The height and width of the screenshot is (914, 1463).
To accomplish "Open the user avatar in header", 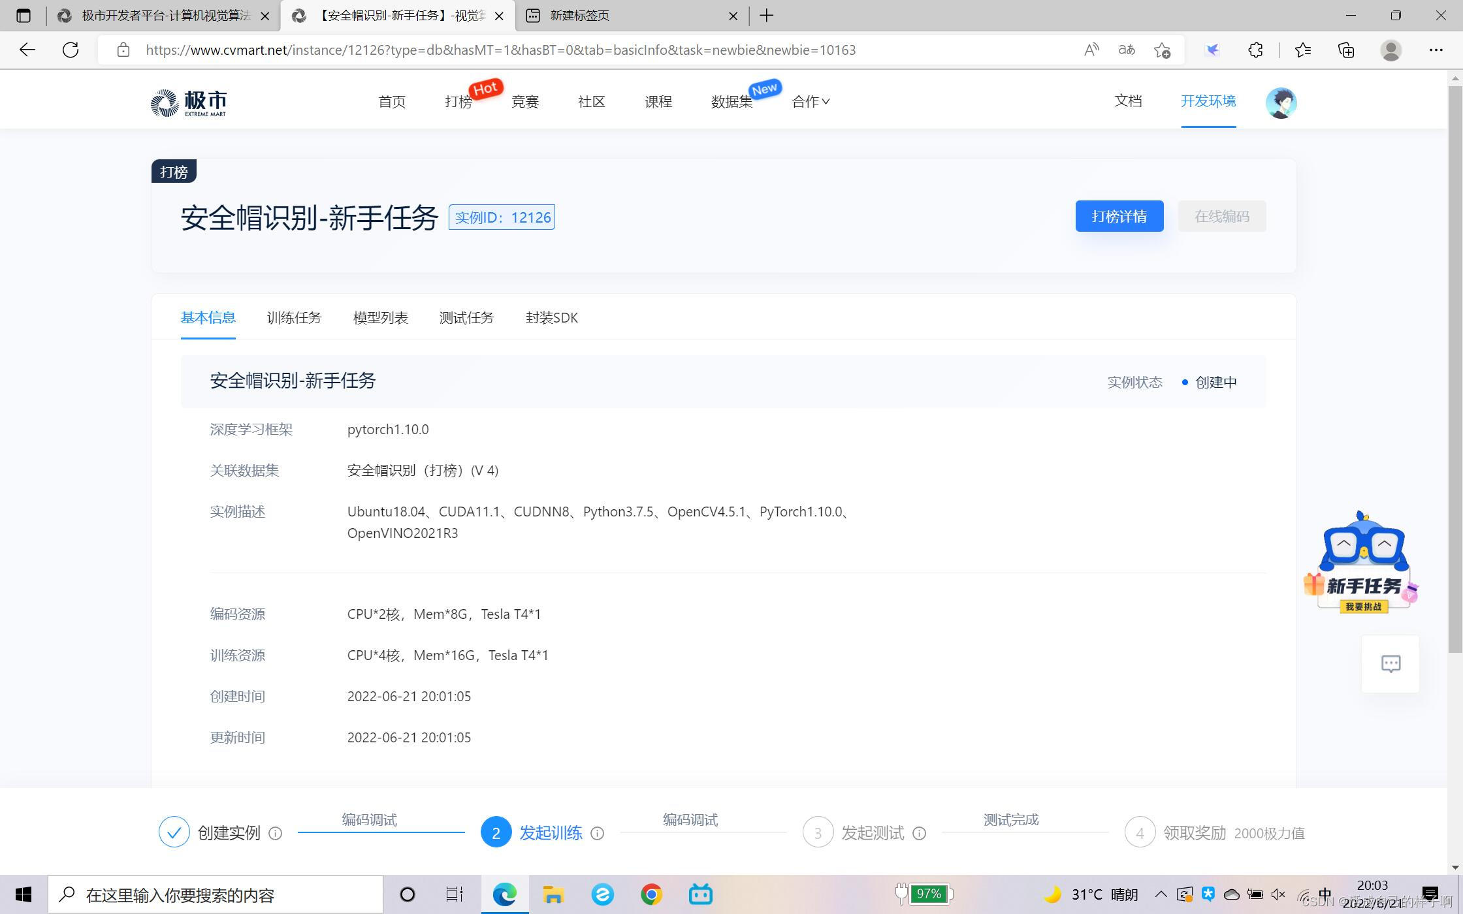I will (1280, 102).
